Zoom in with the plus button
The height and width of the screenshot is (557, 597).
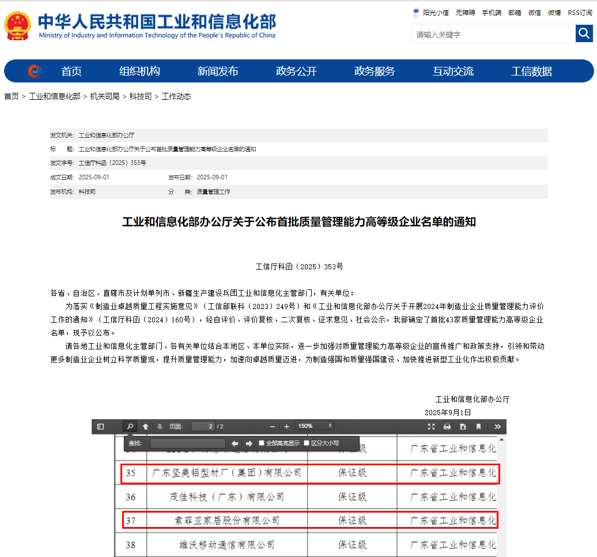[x=286, y=427]
